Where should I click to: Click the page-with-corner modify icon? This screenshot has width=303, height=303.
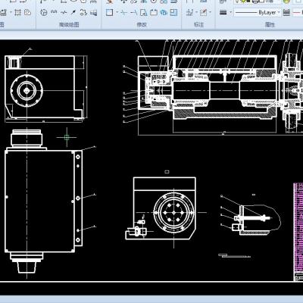tap(143, 12)
